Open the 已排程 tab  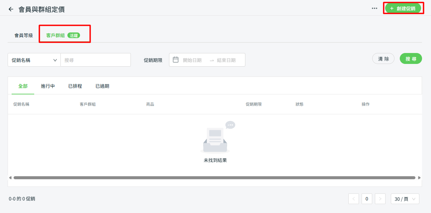tap(75, 86)
